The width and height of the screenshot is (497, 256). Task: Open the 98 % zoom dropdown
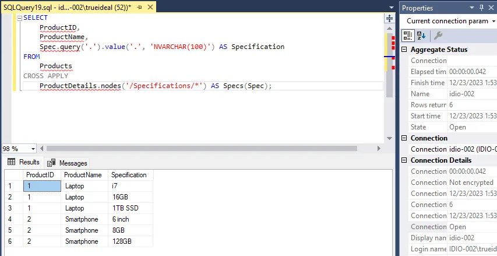pos(32,149)
